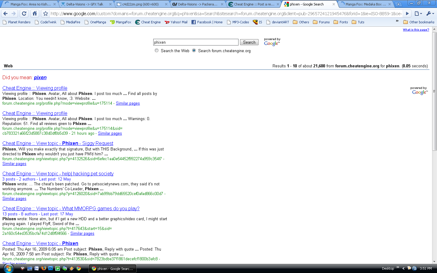This screenshot has height=273, width=437.
Task: Open the CodeTwink bookmark
Action: point(46,22)
